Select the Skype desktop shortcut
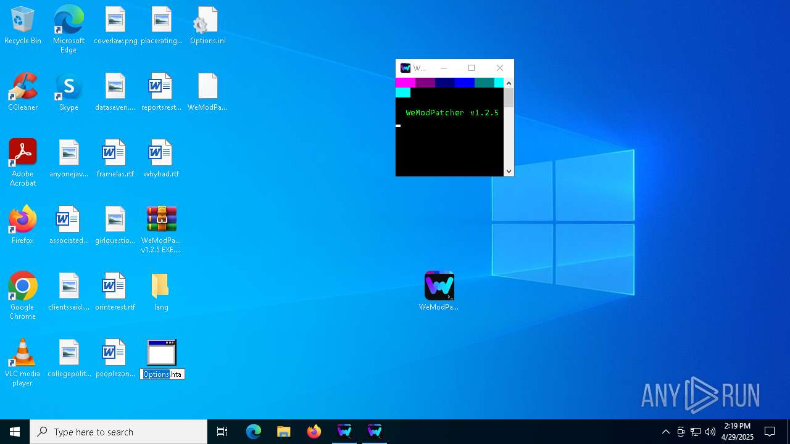Screen dimensions: 790x444 [69, 92]
